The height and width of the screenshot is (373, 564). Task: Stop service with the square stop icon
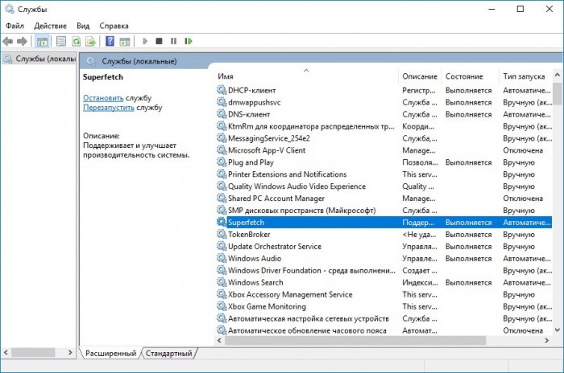point(159,41)
